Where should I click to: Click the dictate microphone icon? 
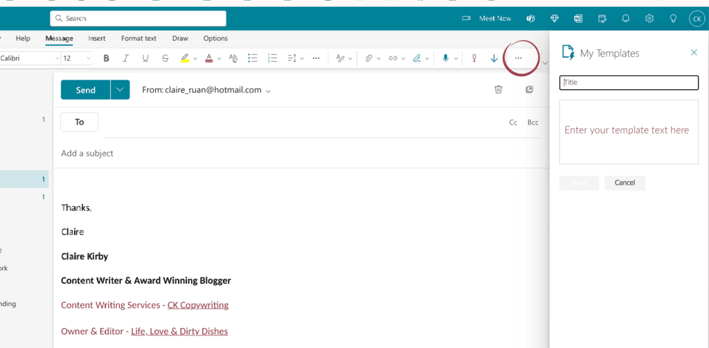tap(446, 58)
